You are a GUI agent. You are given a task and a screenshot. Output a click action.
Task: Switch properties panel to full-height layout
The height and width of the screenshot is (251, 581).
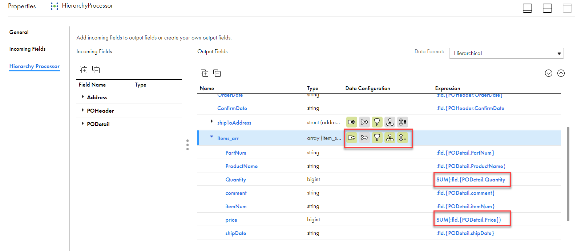coord(567,8)
